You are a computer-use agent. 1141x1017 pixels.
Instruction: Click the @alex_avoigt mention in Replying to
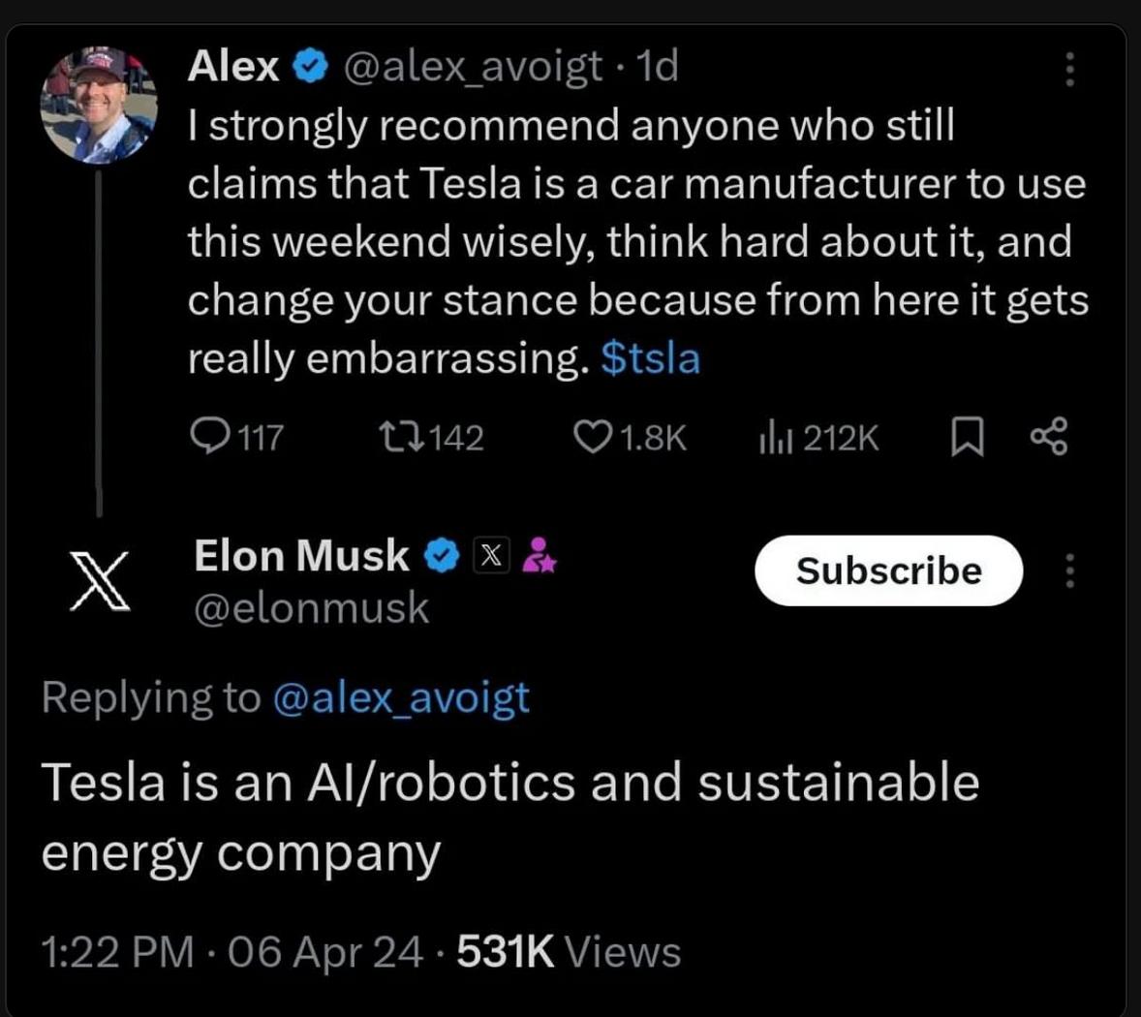coord(401,697)
